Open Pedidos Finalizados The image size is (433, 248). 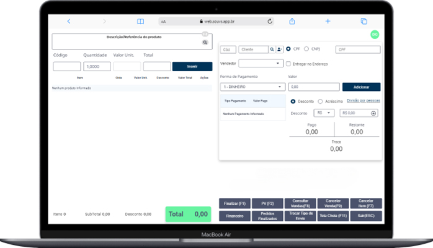pos(268,216)
